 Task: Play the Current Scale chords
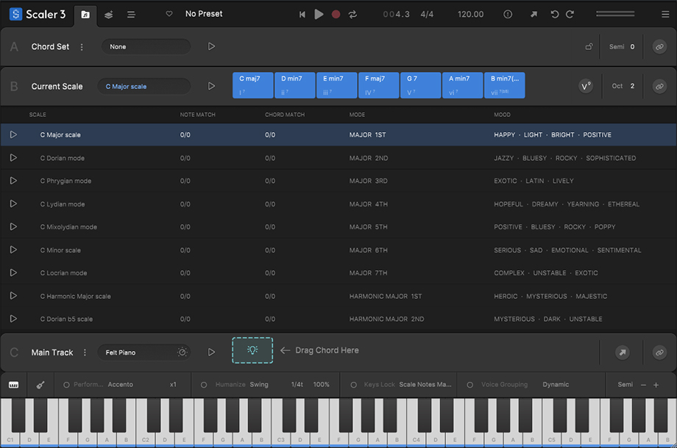coord(211,86)
